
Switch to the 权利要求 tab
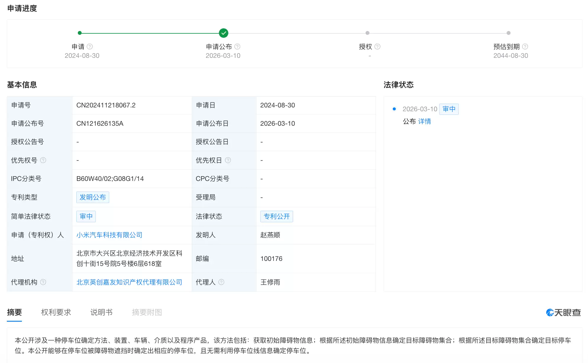(x=56, y=313)
